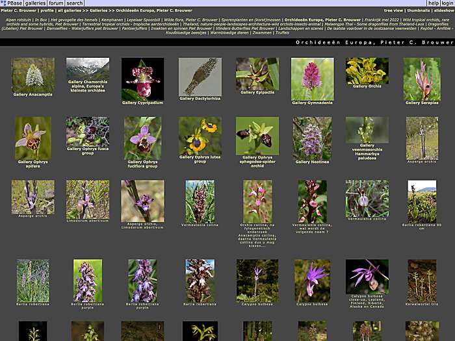Open Gallery Ophrys fuciflora group thumbnail
Screen dimensions: 455x341
pyautogui.click(x=142, y=138)
